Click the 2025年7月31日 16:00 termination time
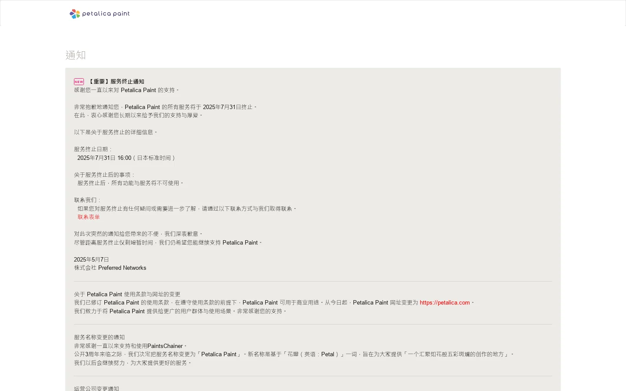 [126, 158]
